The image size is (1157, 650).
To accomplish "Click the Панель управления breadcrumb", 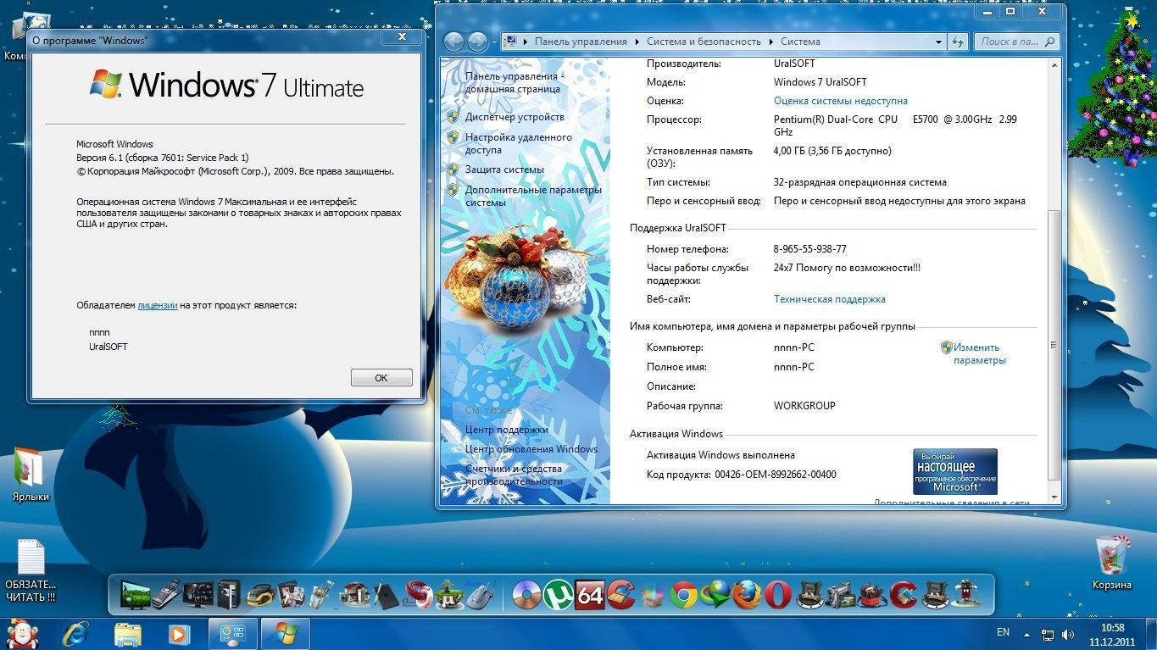I will tap(581, 42).
